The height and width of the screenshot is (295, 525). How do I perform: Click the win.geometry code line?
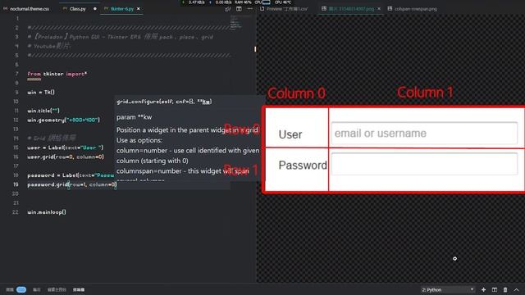coord(64,120)
